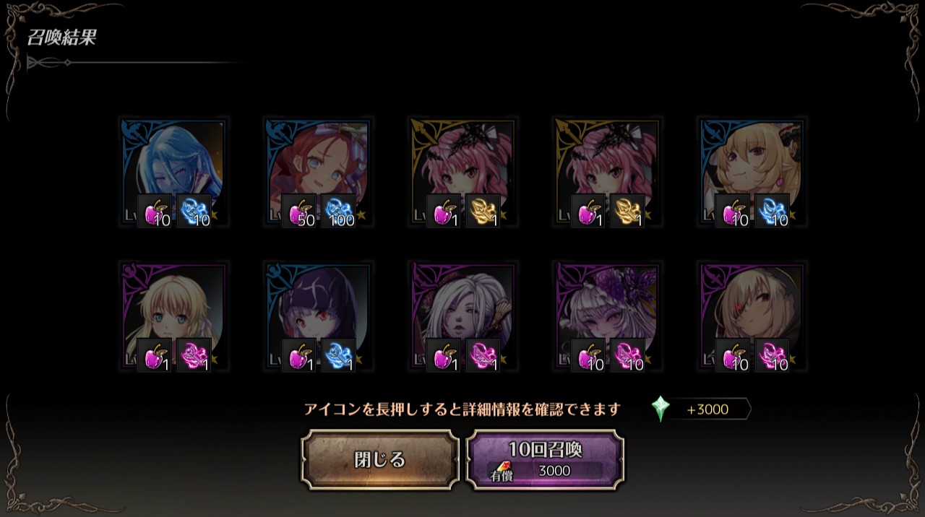Click the green gem +3000 icon
The image size is (925, 517).
pos(660,409)
